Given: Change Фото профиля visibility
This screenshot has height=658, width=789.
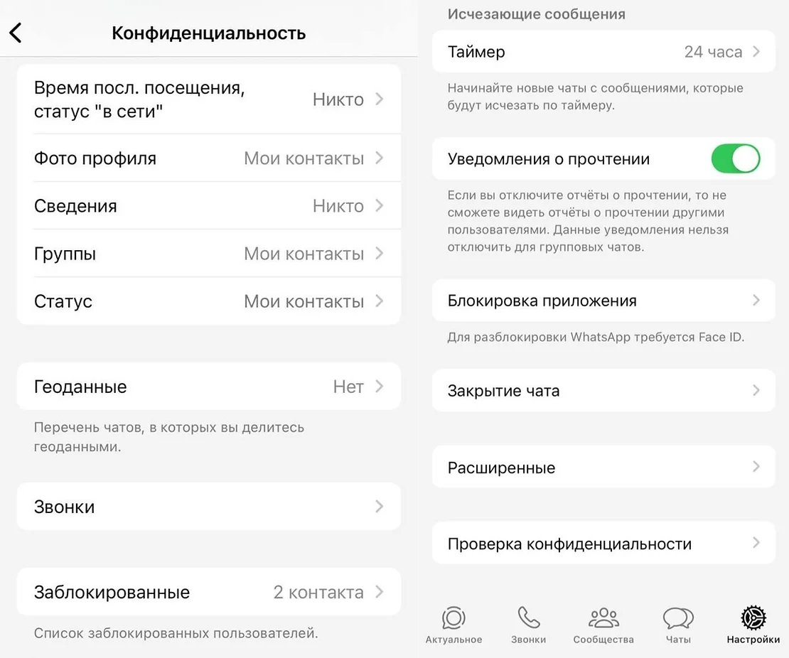Looking at the screenshot, I should [209, 158].
